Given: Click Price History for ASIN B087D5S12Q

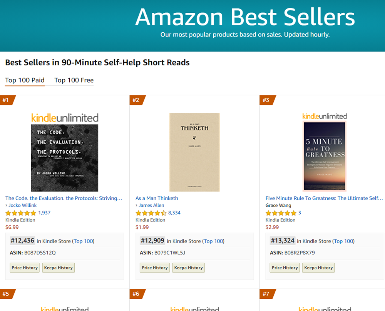Looking at the screenshot, I should click(x=25, y=268).
